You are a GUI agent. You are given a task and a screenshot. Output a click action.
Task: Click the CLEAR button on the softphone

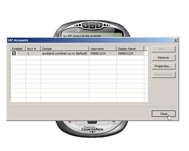tap(92, 122)
